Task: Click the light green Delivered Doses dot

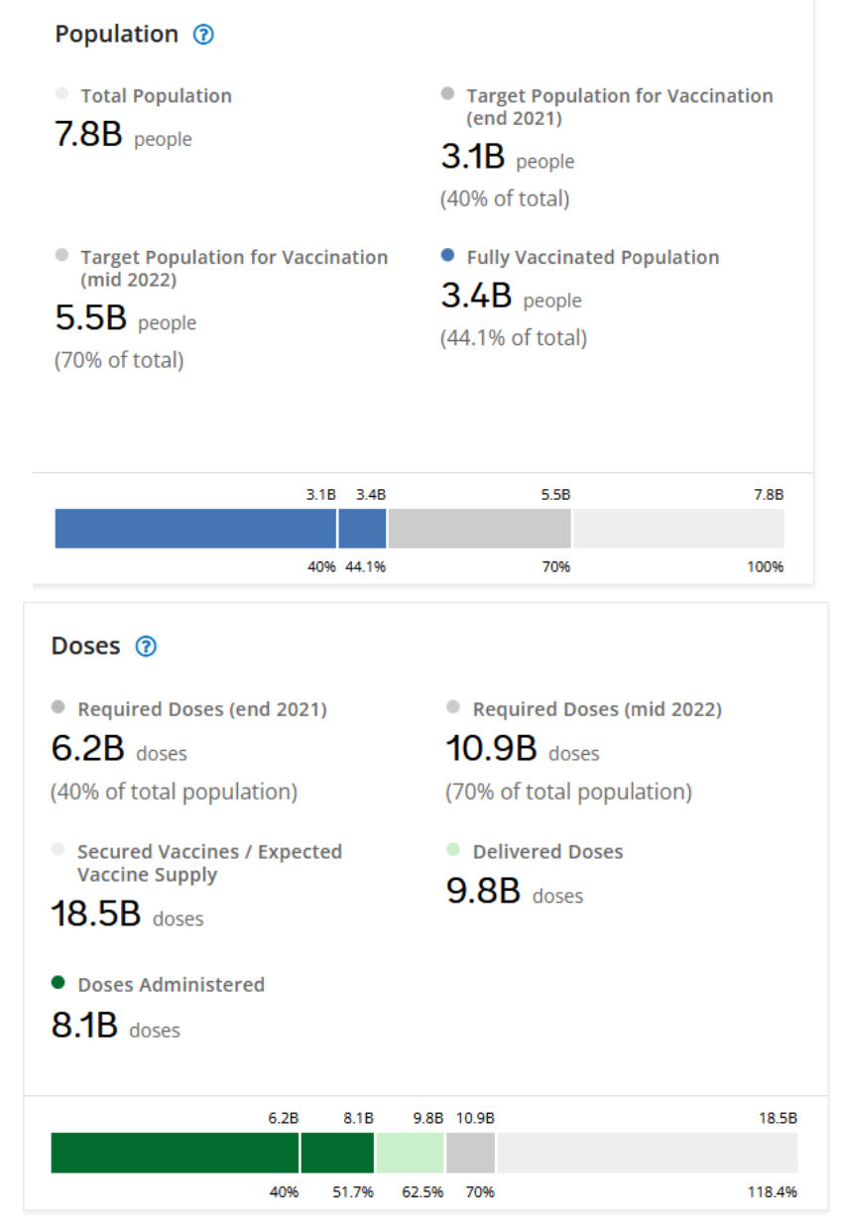Action: [453, 850]
